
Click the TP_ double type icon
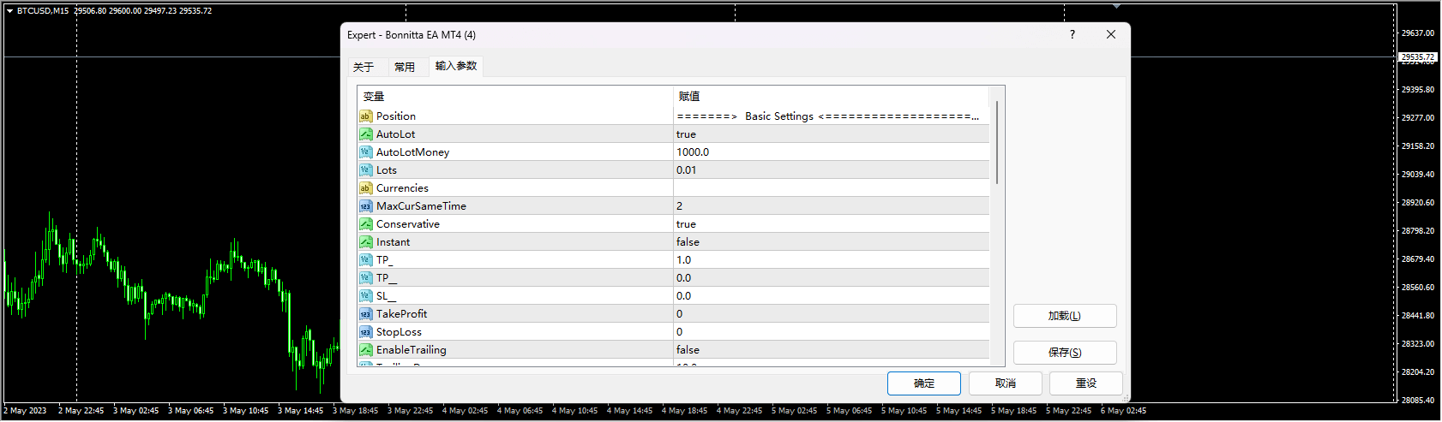tap(366, 260)
